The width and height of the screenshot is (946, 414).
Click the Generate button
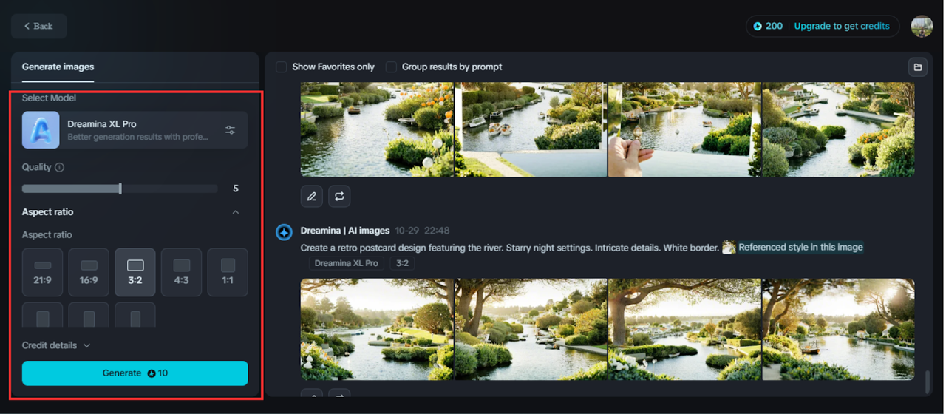[x=135, y=373]
